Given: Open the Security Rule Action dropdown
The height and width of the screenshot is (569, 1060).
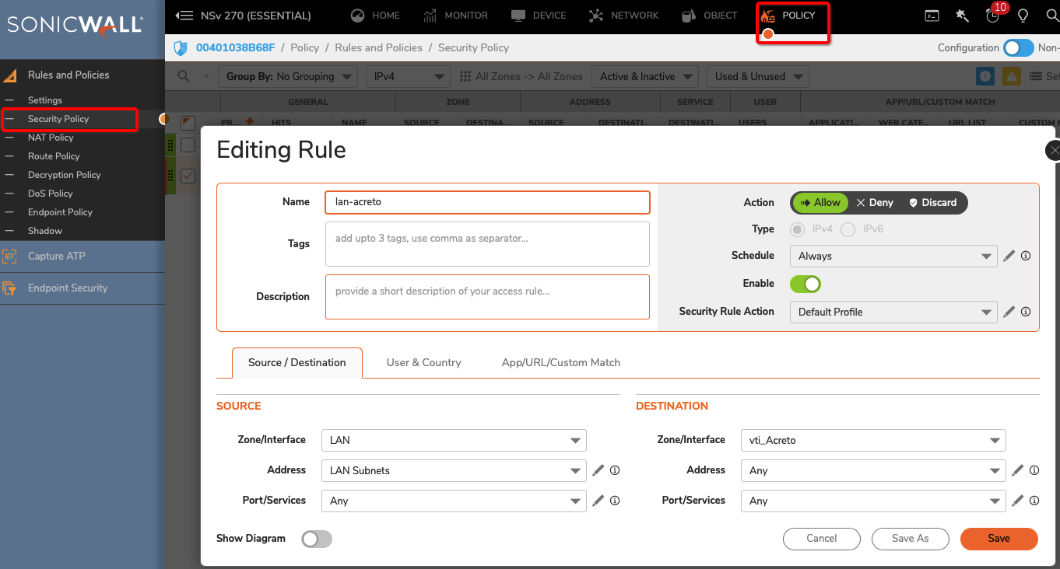Looking at the screenshot, I should tap(893, 312).
